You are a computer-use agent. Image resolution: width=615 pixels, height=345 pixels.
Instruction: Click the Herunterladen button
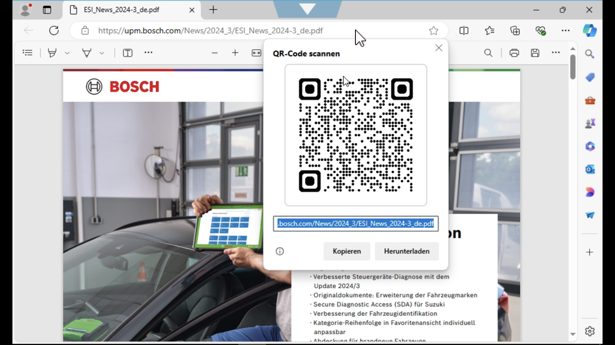(x=407, y=251)
